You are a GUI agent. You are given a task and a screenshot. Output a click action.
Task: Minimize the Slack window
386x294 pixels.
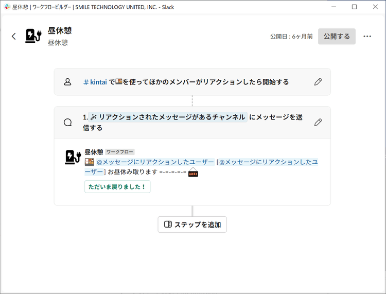[x=334, y=7]
